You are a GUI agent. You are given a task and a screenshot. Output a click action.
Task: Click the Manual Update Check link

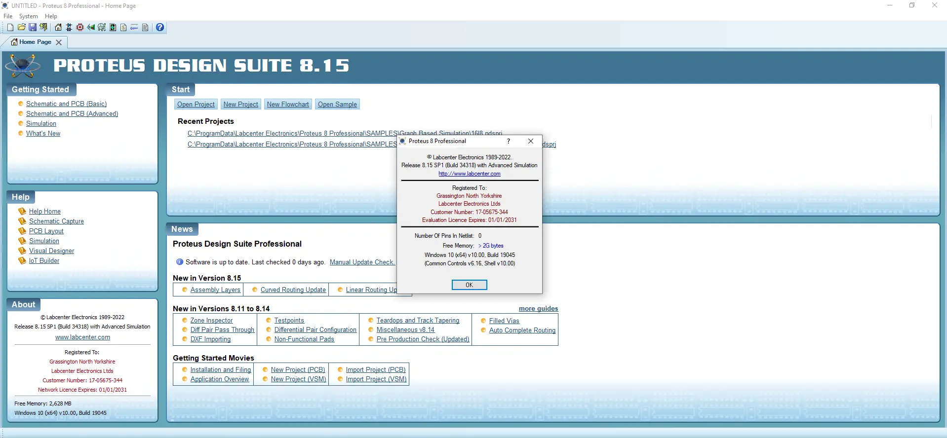coord(362,262)
